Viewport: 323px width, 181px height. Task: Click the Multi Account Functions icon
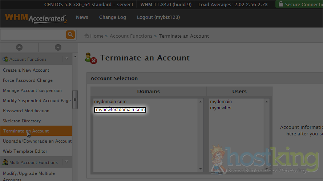tap(5, 162)
